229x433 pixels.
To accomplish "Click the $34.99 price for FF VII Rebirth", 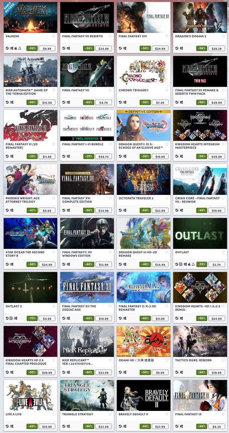I will pos(104,48).
